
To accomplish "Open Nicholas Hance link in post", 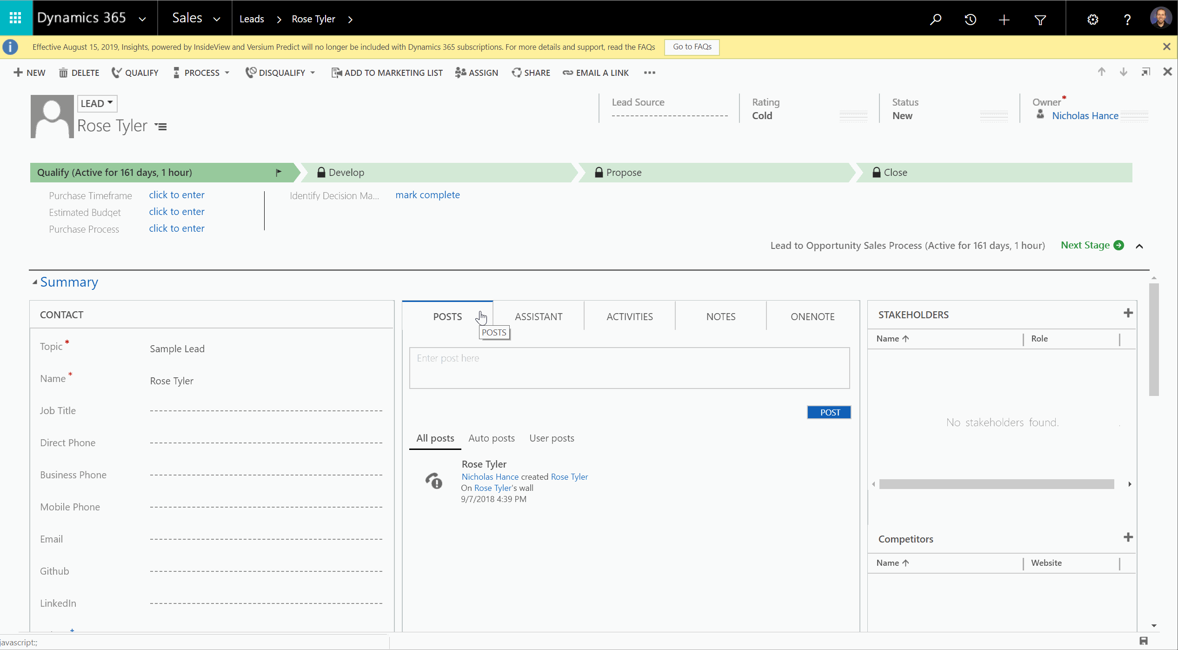I will pos(490,477).
